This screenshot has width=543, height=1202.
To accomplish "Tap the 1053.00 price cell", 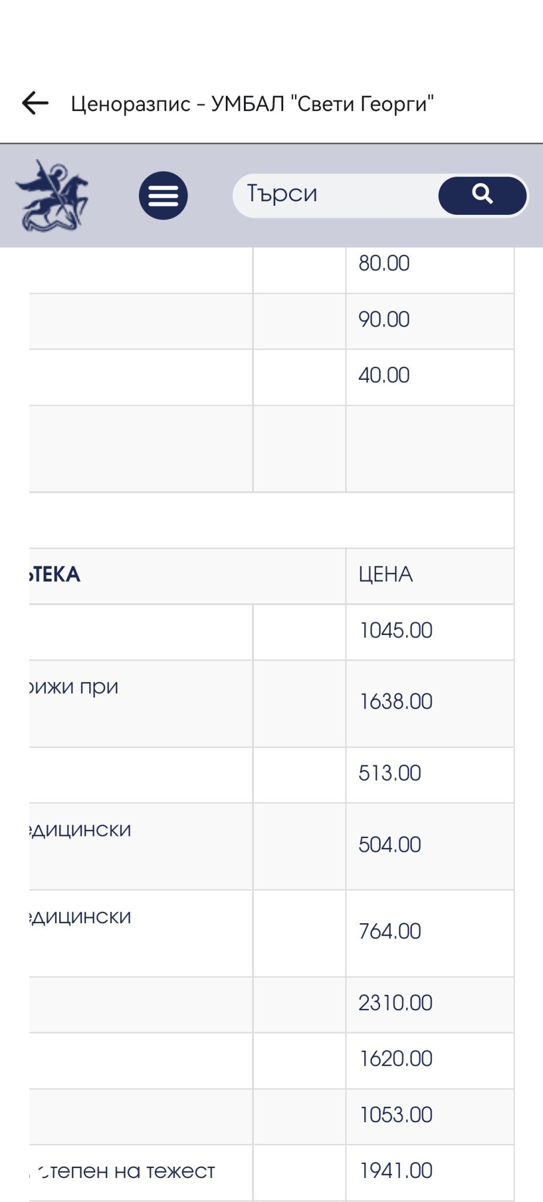I will pos(430,1116).
